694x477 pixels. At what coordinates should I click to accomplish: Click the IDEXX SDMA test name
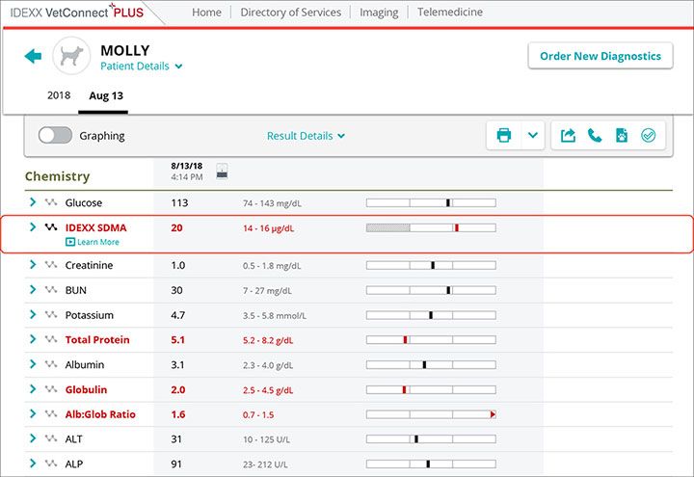pyautogui.click(x=95, y=227)
